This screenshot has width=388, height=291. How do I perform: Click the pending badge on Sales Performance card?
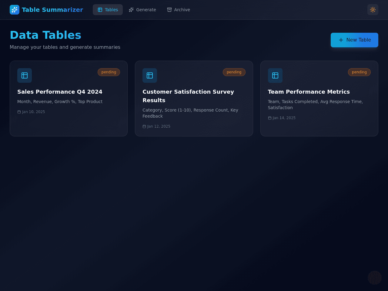click(109, 72)
